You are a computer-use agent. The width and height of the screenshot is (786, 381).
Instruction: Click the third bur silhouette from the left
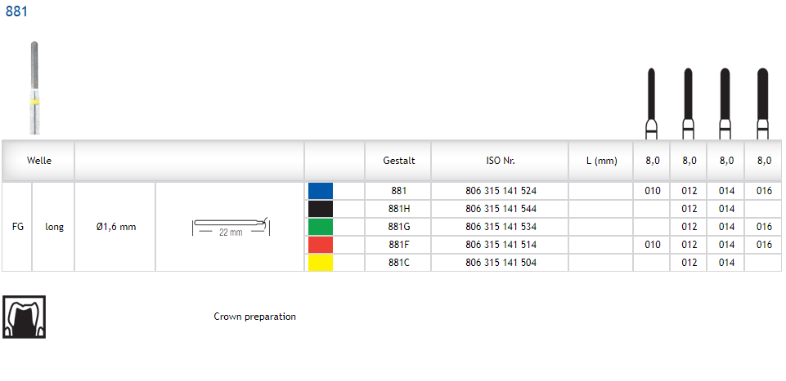click(725, 103)
